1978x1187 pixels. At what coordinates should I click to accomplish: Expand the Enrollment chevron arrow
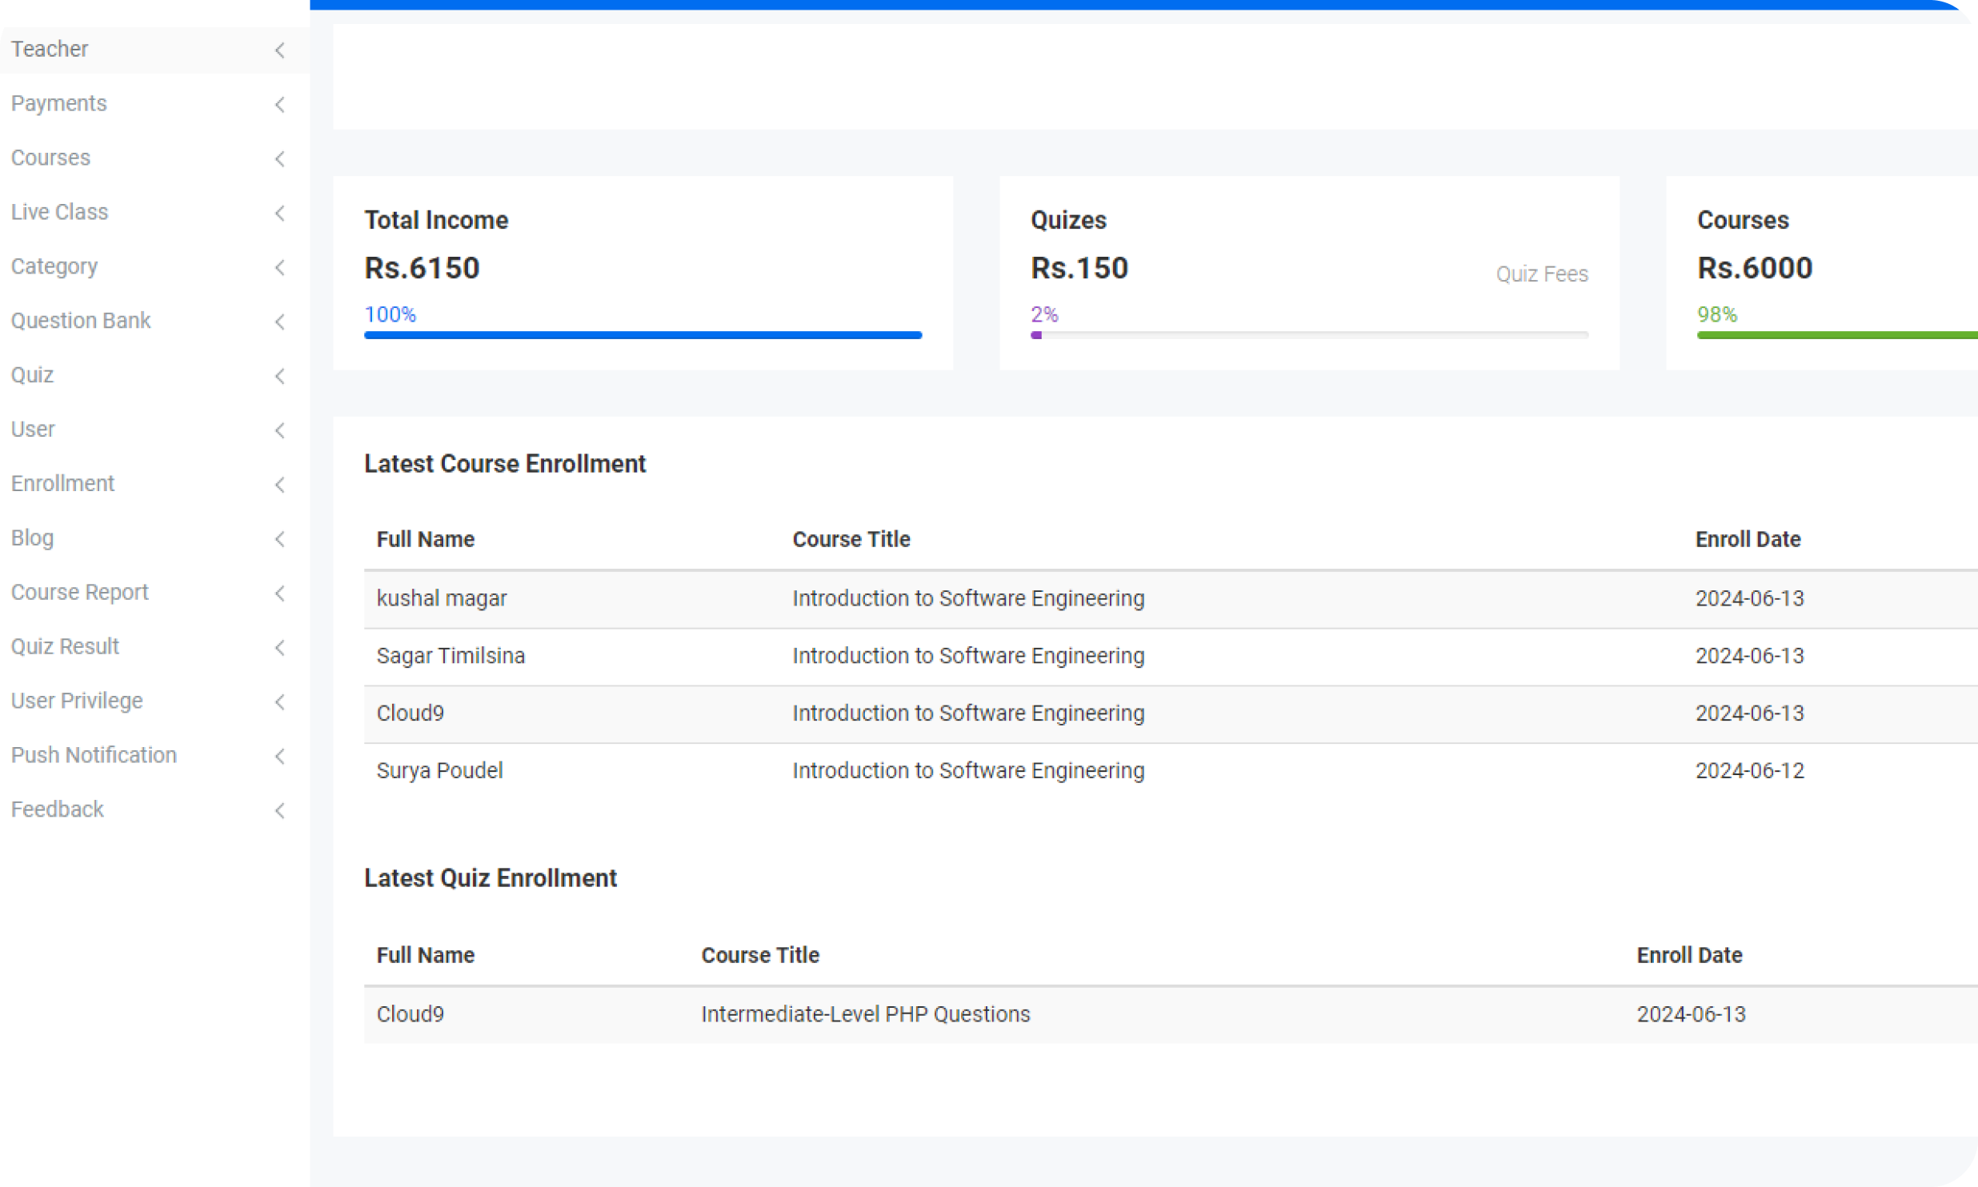pos(280,485)
